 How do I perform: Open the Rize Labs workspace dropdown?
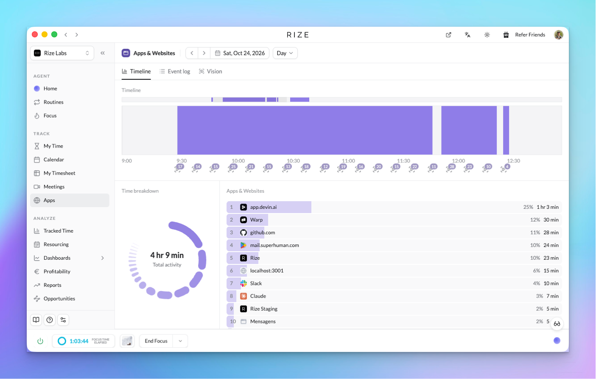(62, 53)
